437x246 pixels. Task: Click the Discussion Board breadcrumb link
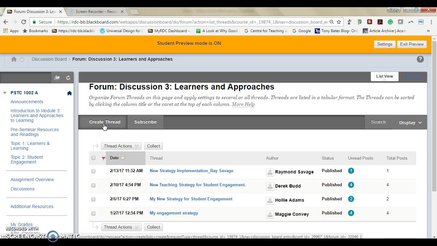[49, 59]
